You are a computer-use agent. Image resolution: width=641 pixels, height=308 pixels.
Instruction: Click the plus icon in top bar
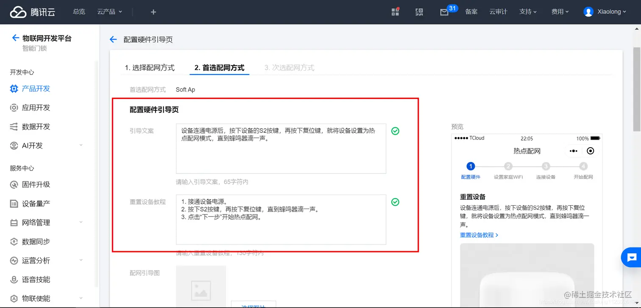(153, 12)
